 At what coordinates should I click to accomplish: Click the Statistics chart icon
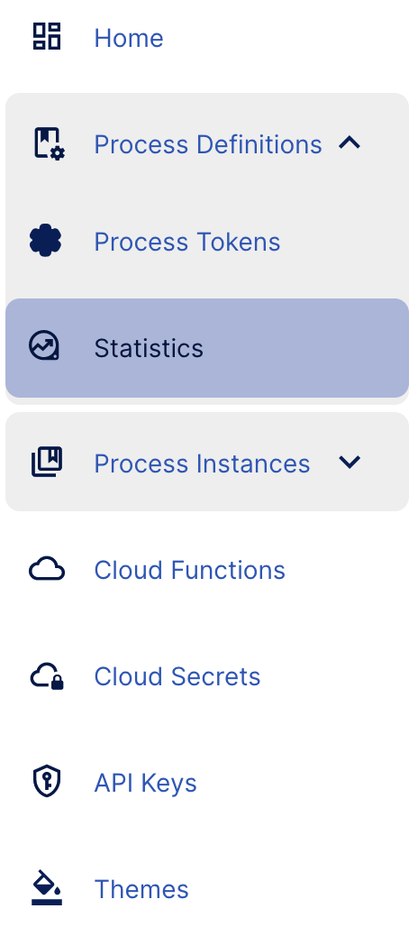point(45,347)
